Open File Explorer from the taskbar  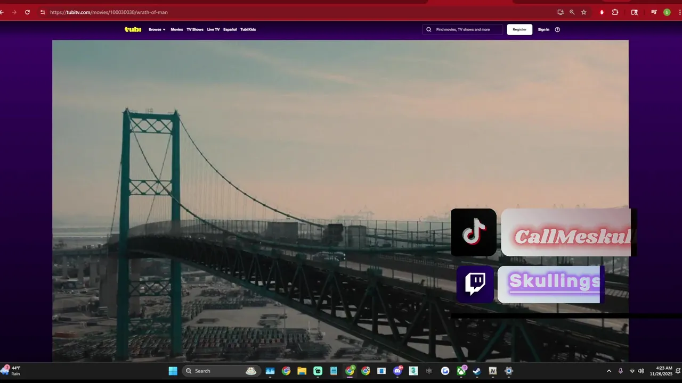tap(302, 371)
